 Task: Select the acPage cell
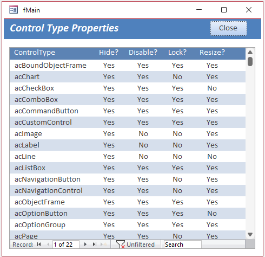[x=26, y=236]
